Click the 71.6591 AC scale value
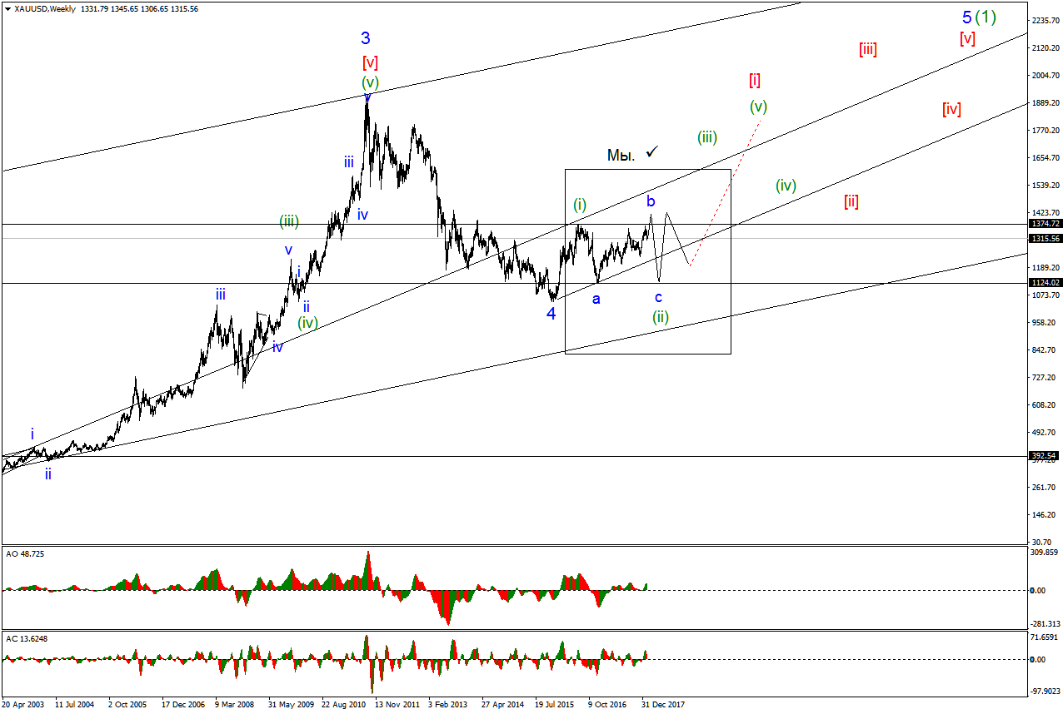The image size is (1063, 714). click(1045, 637)
